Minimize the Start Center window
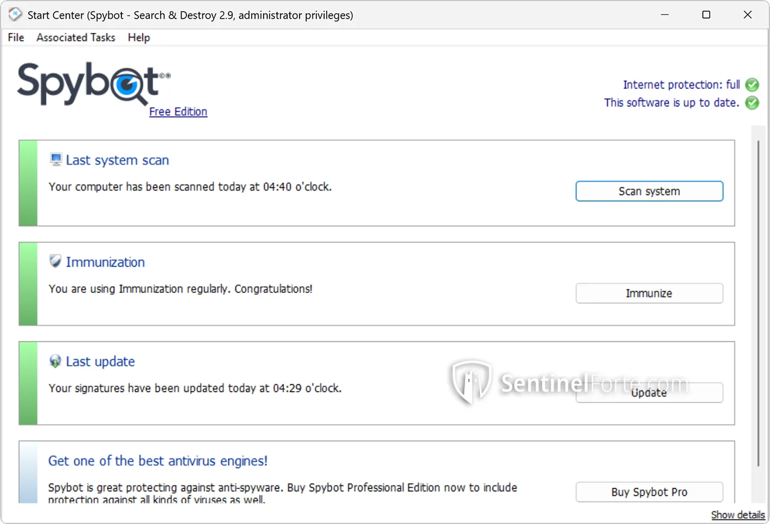The width and height of the screenshot is (770, 524). (x=665, y=15)
